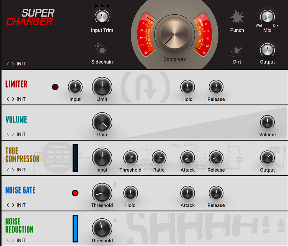Click the Limiter Limit knob
The image size is (288, 246).
click(102, 87)
